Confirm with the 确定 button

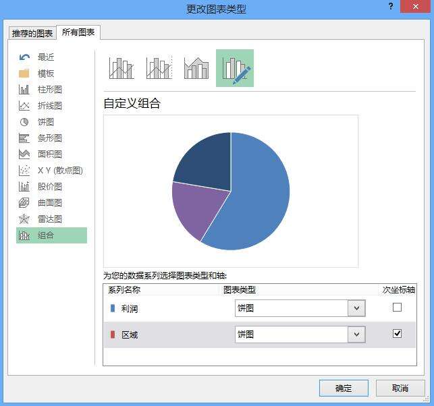(344, 388)
